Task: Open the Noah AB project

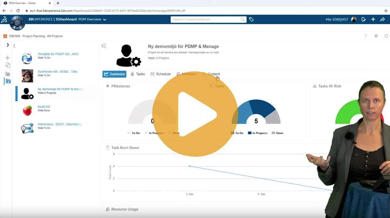Action: pyautogui.click(x=44, y=107)
